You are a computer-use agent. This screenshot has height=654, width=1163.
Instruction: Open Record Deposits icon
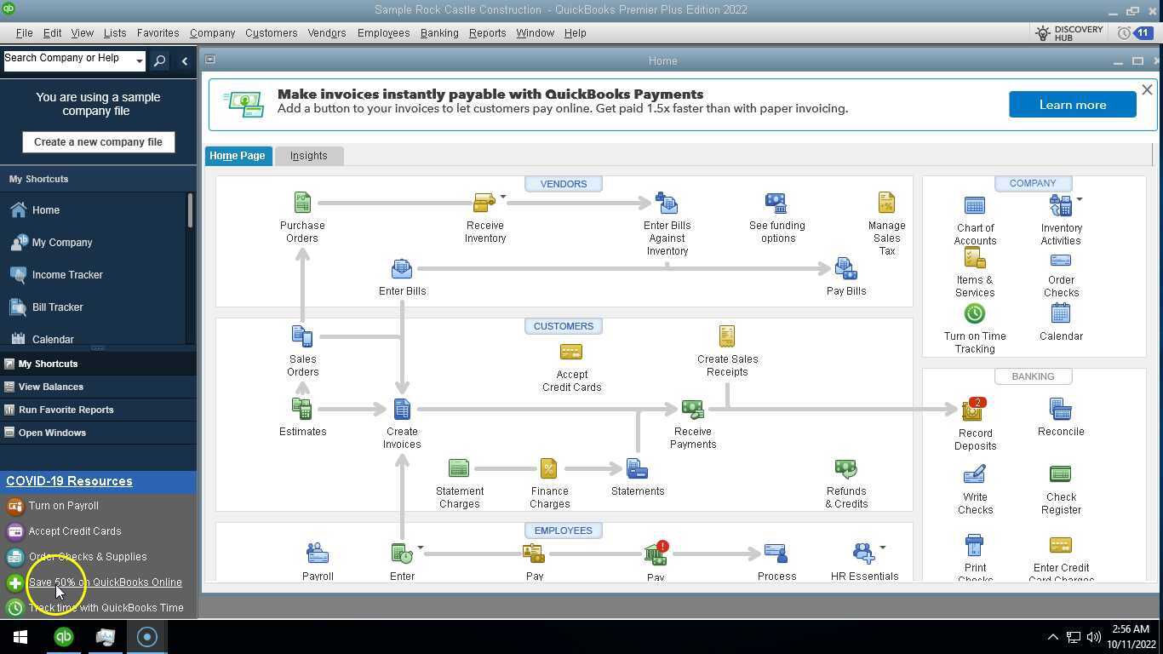tap(973, 410)
